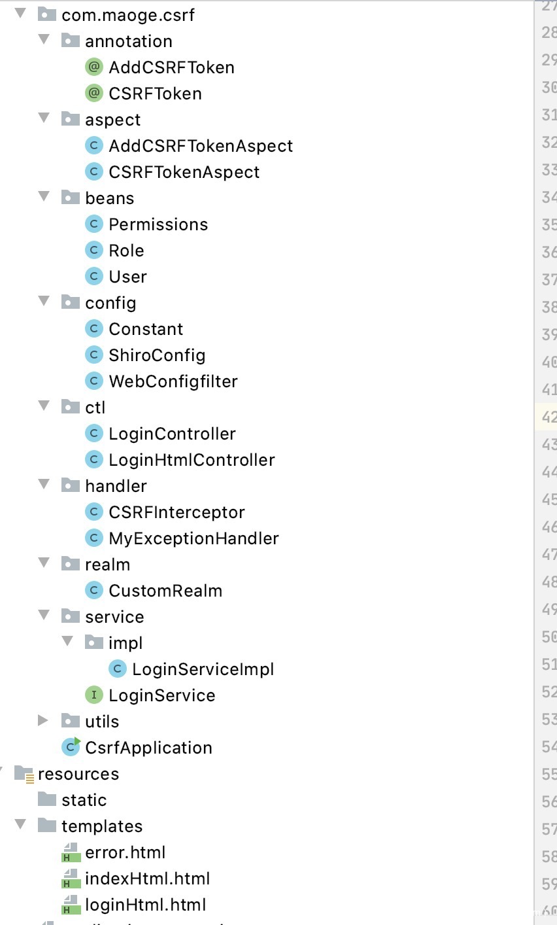557x925 pixels.
Task: Select the indexHtml.html template file
Action: [x=147, y=879]
